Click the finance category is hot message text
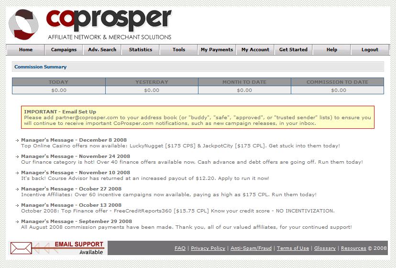The image size is (396, 268). click(x=192, y=162)
